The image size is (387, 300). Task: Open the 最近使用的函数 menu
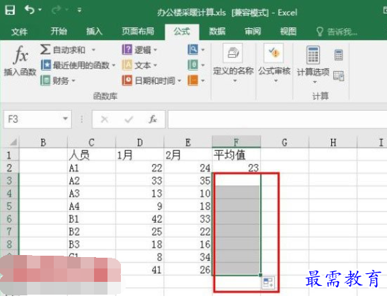pyautogui.click(x=78, y=65)
